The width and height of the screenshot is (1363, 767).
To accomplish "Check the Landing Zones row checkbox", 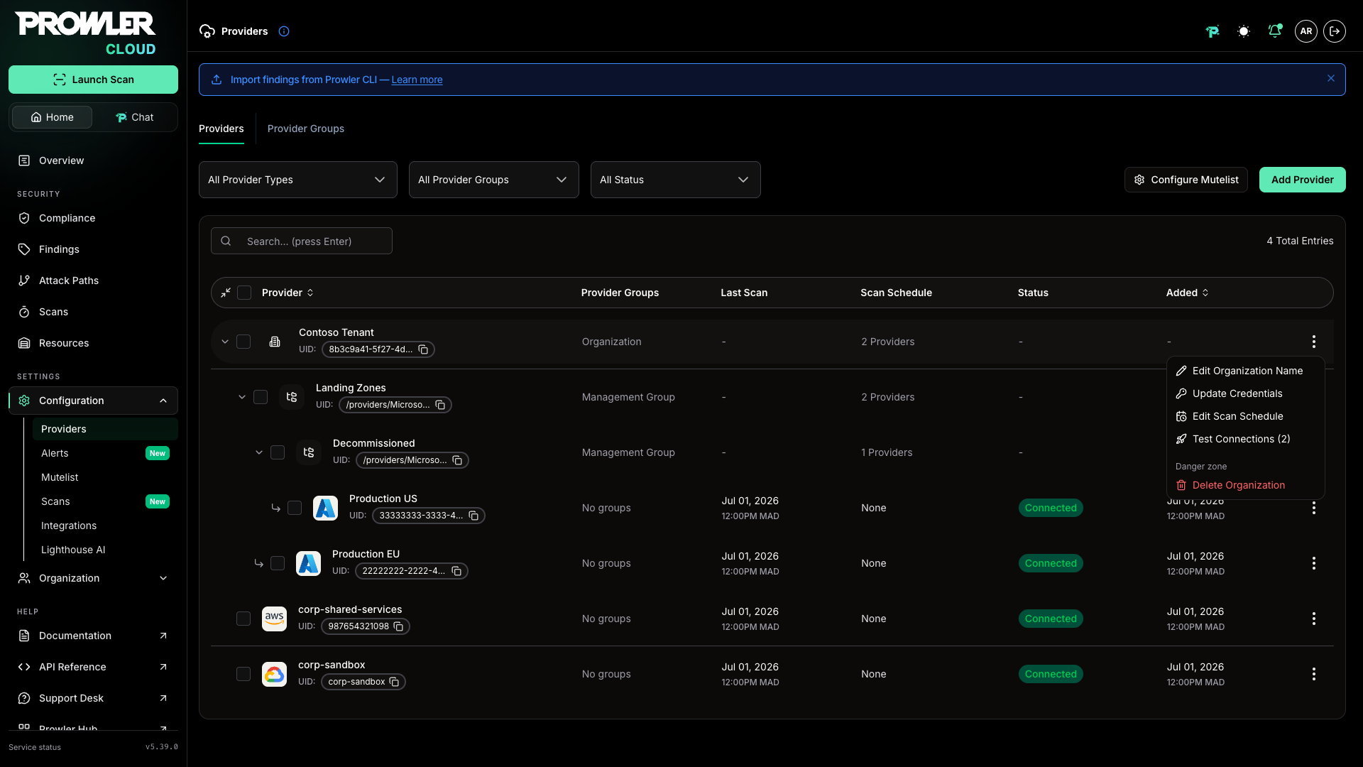I will coord(261,397).
